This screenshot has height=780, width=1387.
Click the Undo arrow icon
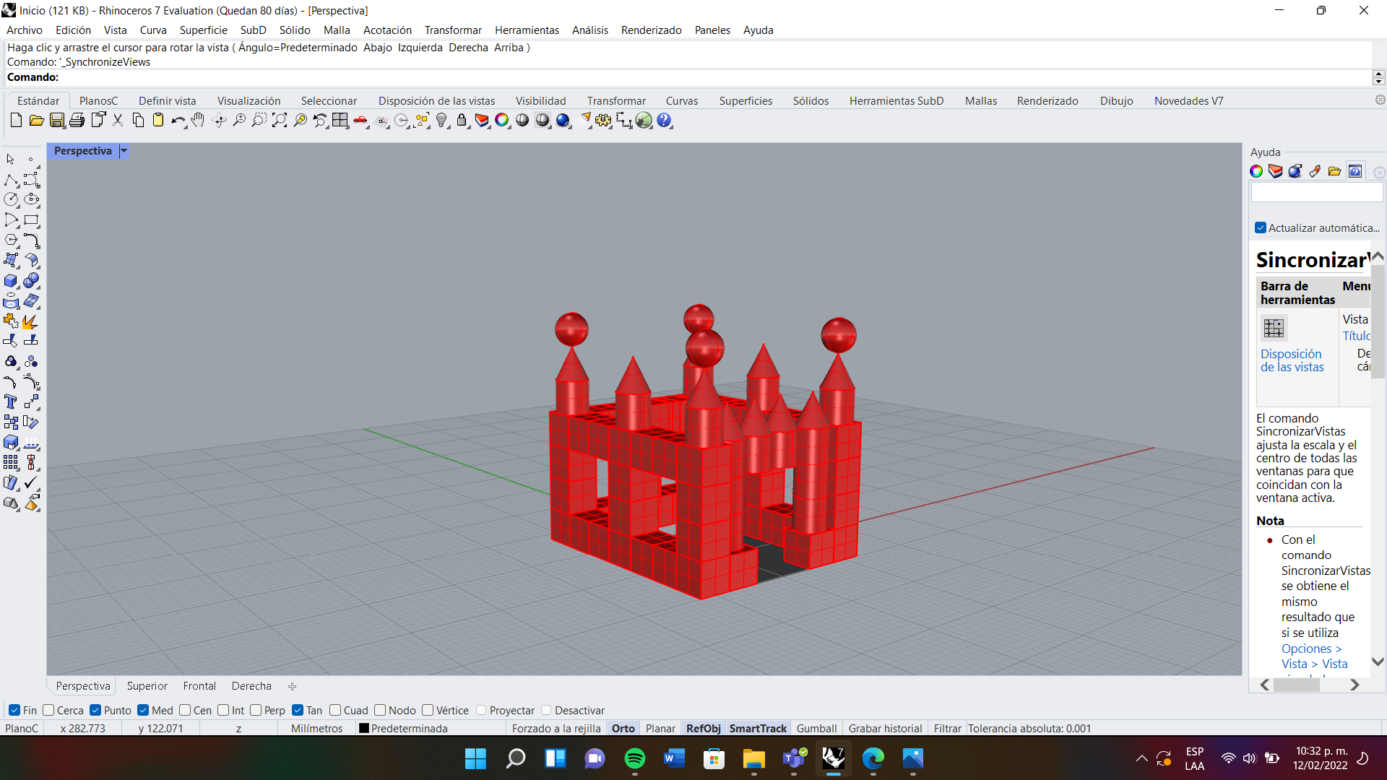pos(178,121)
